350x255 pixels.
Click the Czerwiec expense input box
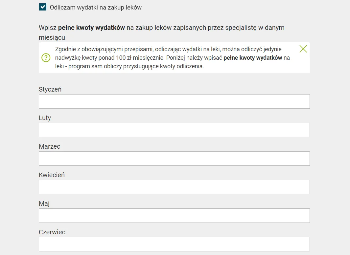(x=174, y=244)
